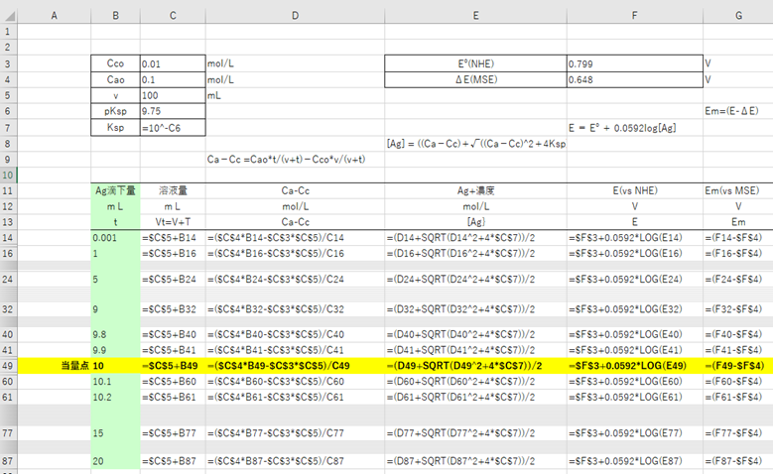The height and width of the screenshot is (474, 773).
Task: Click the =(F87-$F$4) cell
Action: 738,461
